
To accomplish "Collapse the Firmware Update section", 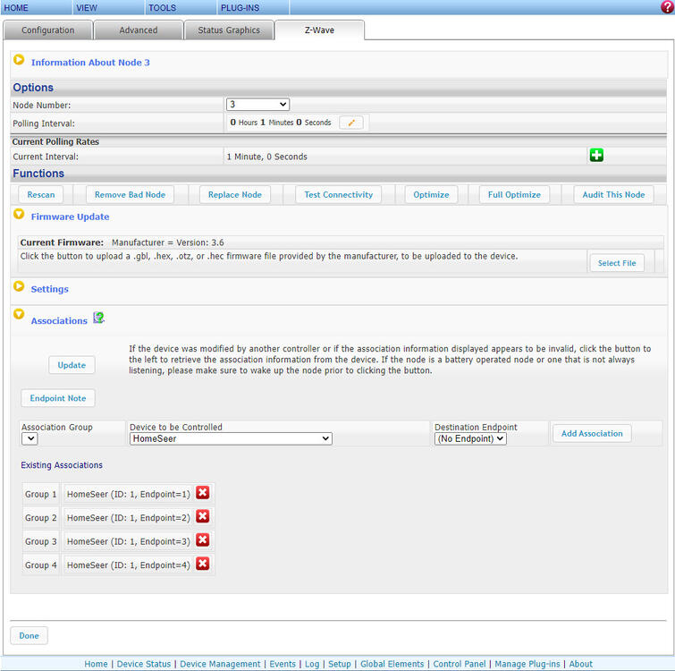I will point(19,215).
